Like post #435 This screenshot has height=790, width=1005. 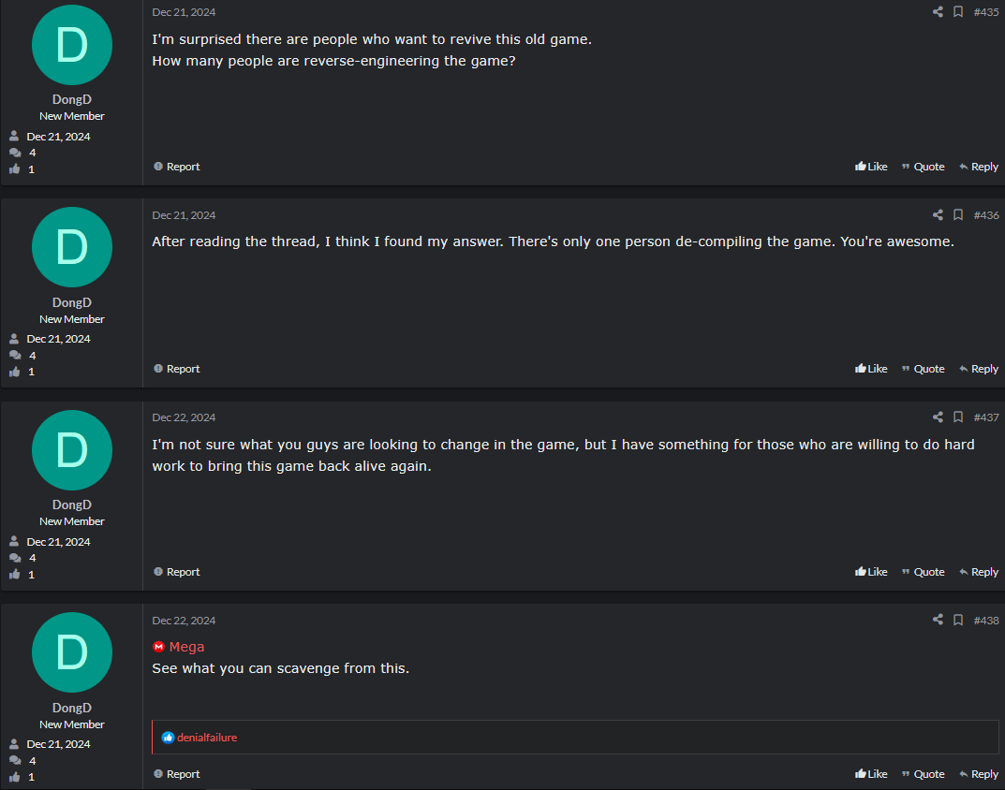[x=871, y=167]
